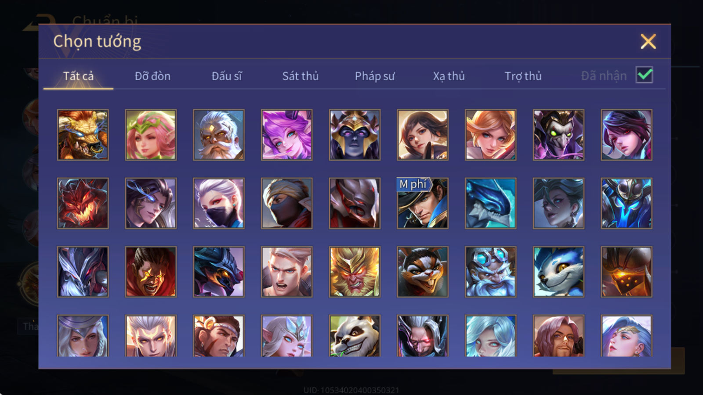The height and width of the screenshot is (395, 703).
Task: Choose the blue wolf cub hero
Action: (558, 272)
